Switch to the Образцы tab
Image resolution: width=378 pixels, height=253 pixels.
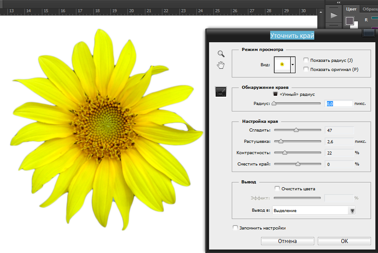coord(369,9)
